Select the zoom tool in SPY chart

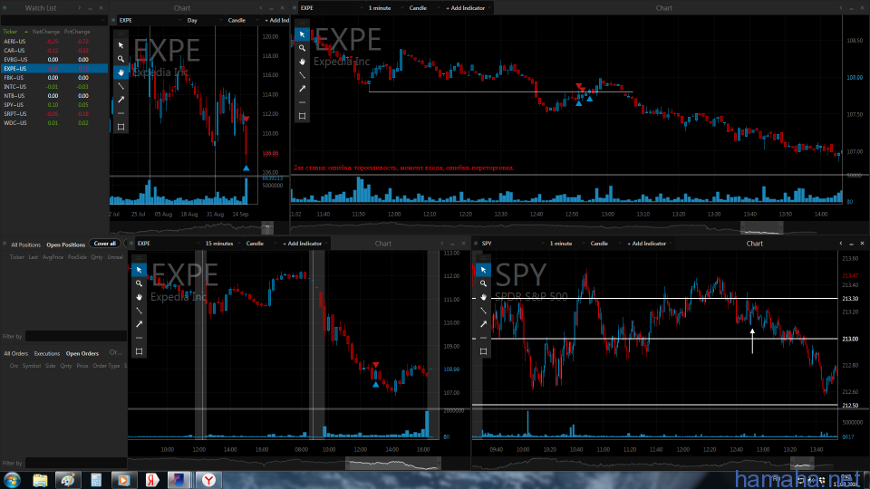pyautogui.click(x=483, y=283)
